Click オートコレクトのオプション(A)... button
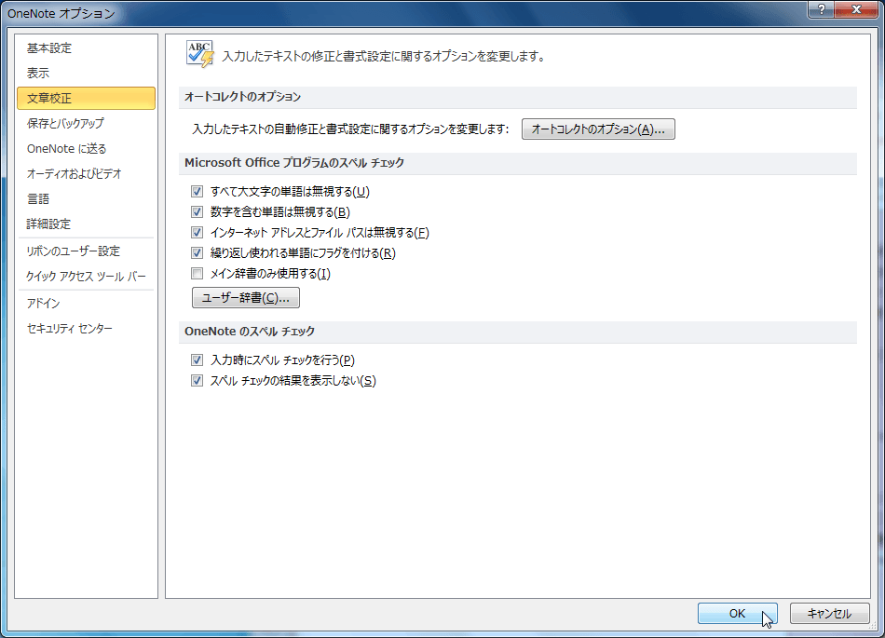 [598, 129]
